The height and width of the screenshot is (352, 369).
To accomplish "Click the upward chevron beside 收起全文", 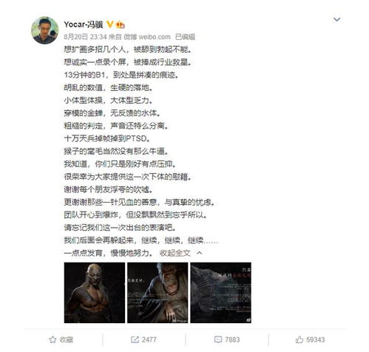I will [200, 253].
